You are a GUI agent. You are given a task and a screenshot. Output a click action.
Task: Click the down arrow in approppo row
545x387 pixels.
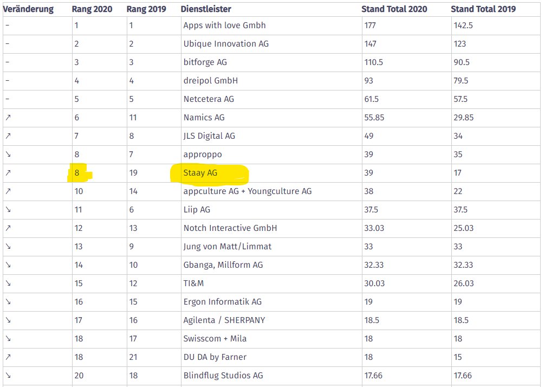pyautogui.click(x=8, y=154)
